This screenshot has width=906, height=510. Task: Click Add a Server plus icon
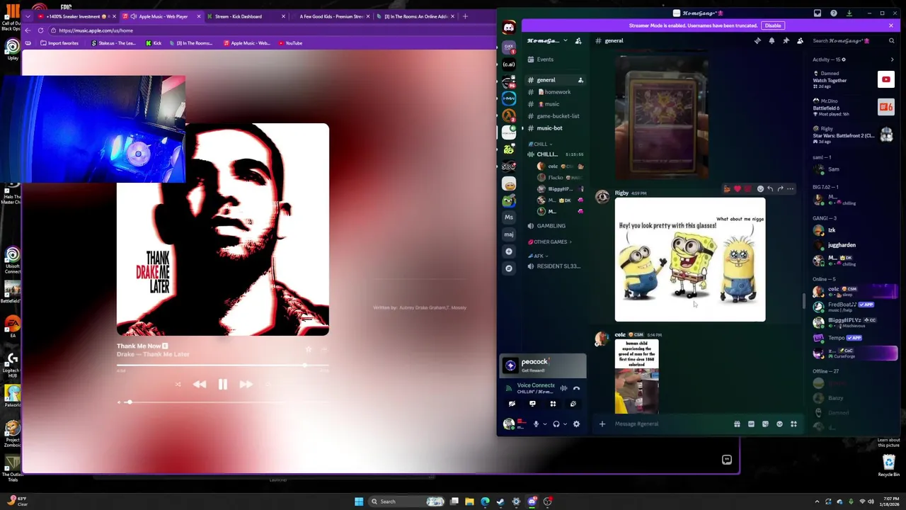click(509, 251)
